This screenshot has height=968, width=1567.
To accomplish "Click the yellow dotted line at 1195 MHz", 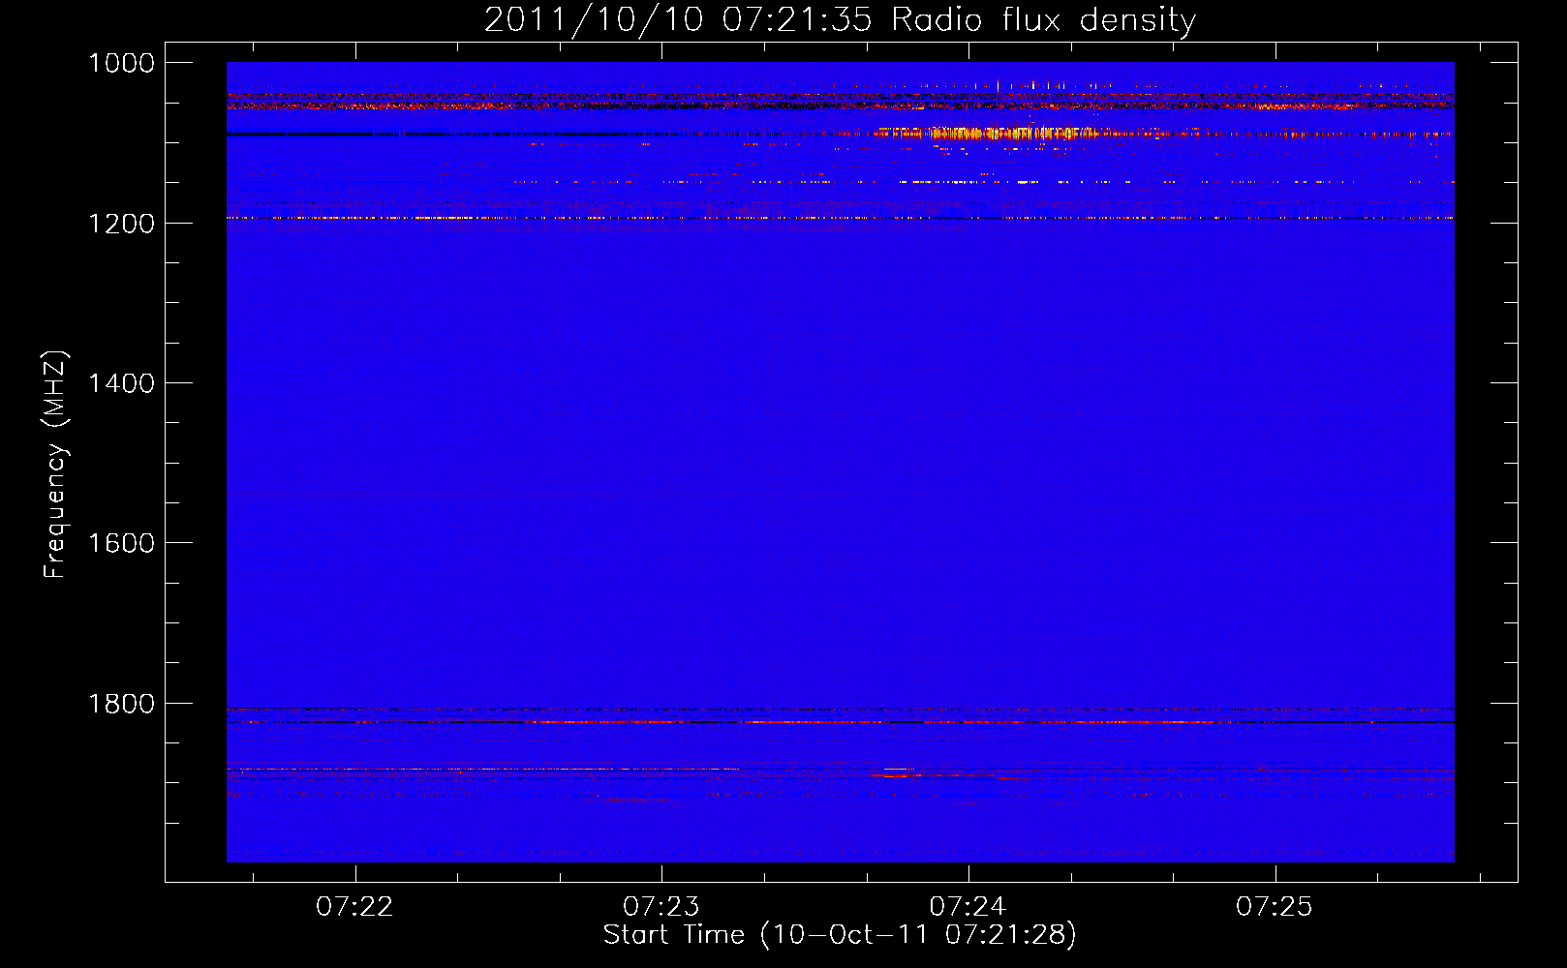I will (x=840, y=218).
